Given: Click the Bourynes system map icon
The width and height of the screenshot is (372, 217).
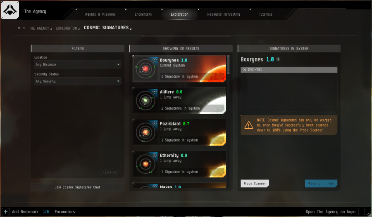Looking at the screenshot, I should pos(145,69).
